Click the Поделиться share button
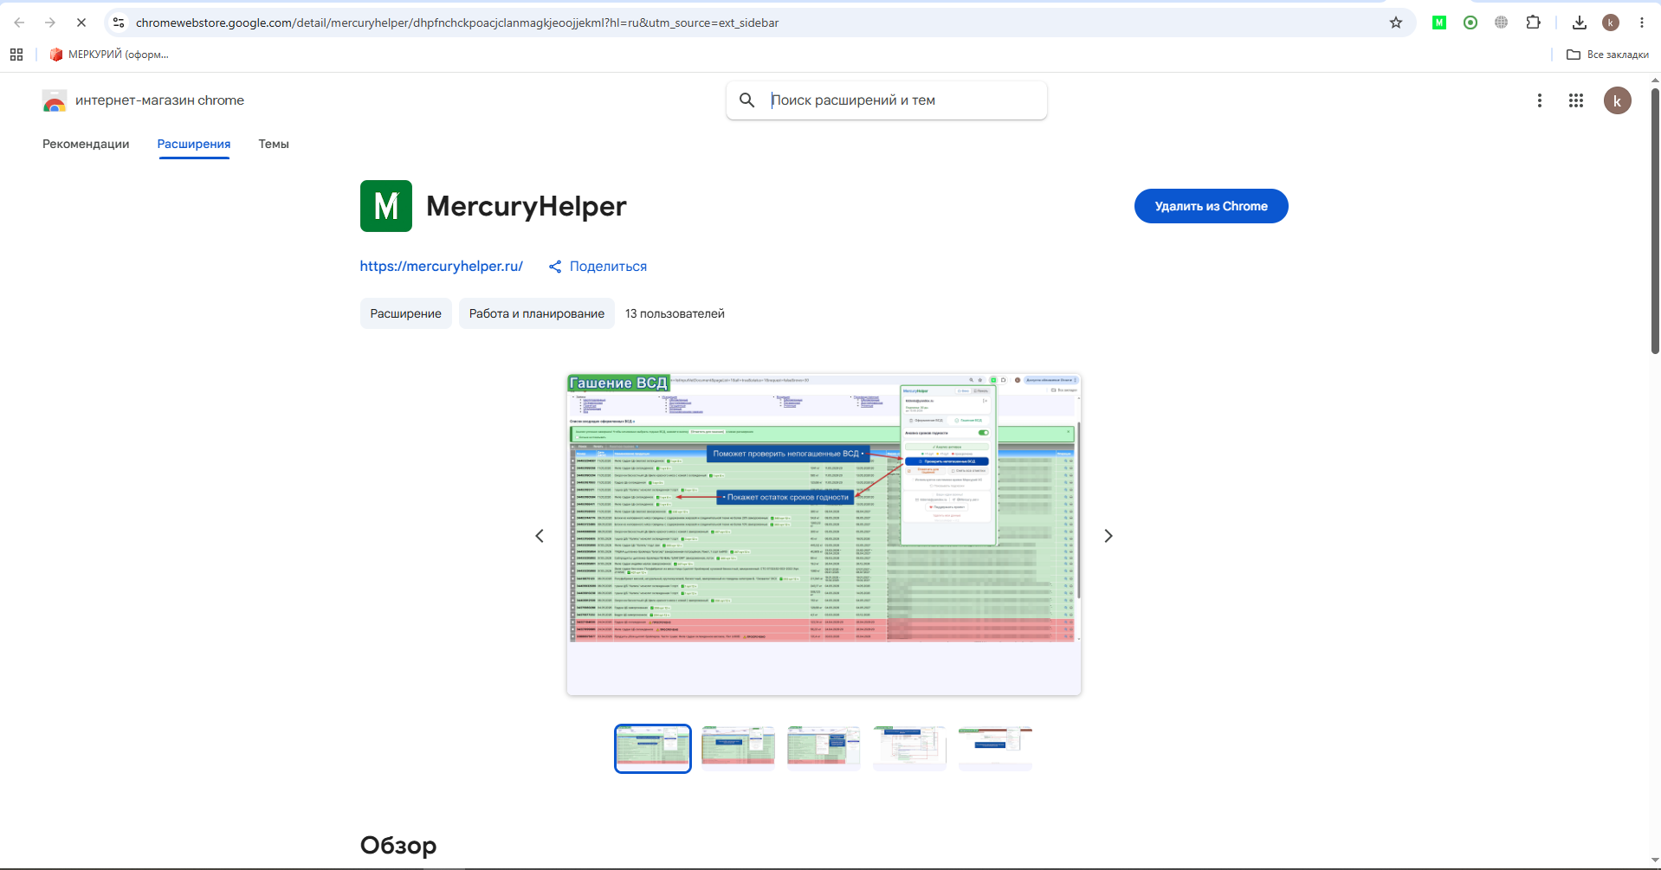 click(x=598, y=267)
